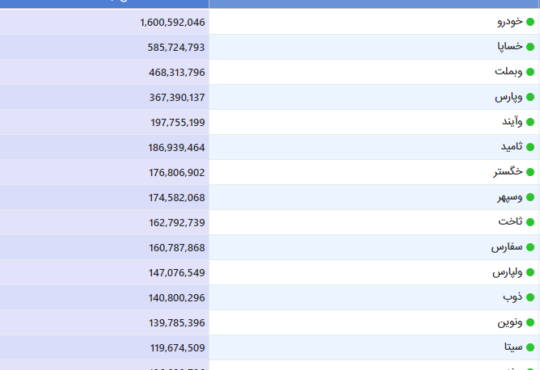Click the green status dot beside خودرو
The image size is (540, 370).
[x=530, y=22]
